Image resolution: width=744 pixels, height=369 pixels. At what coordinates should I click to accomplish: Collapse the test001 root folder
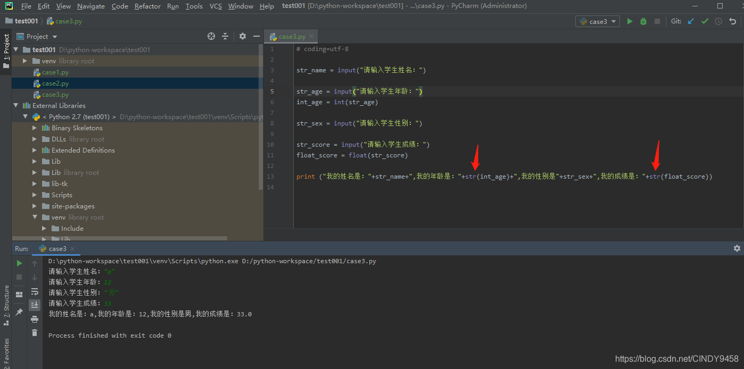pyautogui.click(x=15, y=49)
